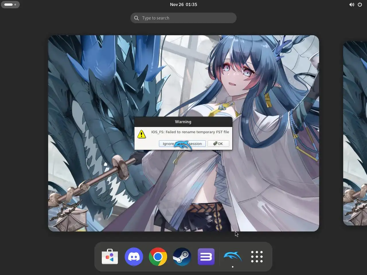Click the Failed to rename FST message
This screenshot has height=275, width=367.
click(190, 132)
